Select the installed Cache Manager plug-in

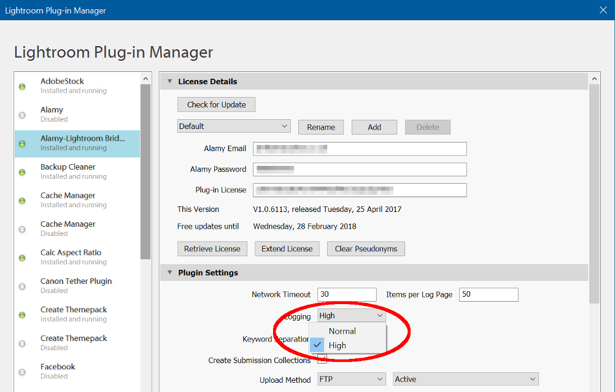[77, 200]
